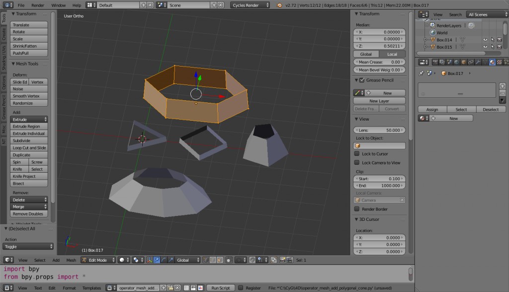Screen dimensions: 509x292
Task: Create a New Layer under Grease Pencil
Action: (379, 100)
